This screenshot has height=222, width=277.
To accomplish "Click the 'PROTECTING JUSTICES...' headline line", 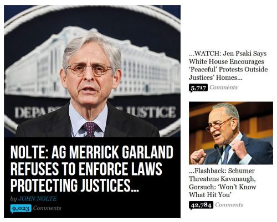I will pyautogui.click(x=74, y=185).
